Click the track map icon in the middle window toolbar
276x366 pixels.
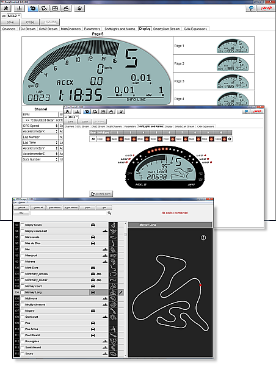(x=95, y=112)
